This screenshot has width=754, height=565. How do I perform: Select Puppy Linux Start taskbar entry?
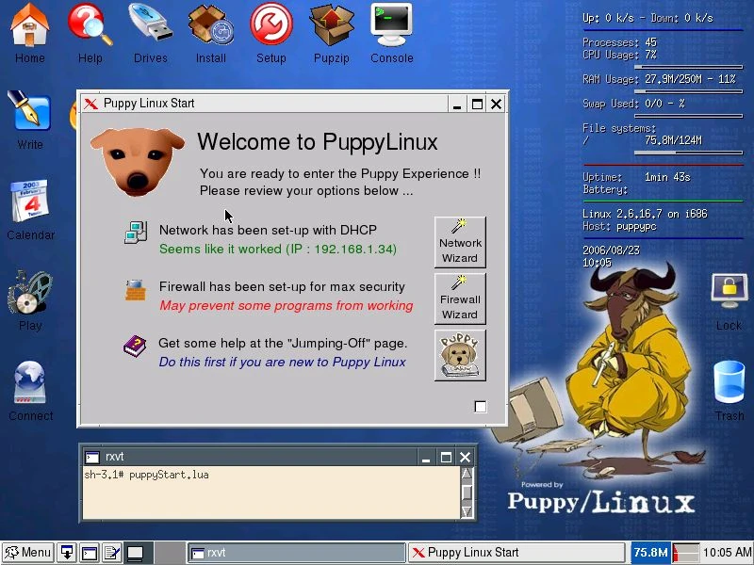pos(515,553)
